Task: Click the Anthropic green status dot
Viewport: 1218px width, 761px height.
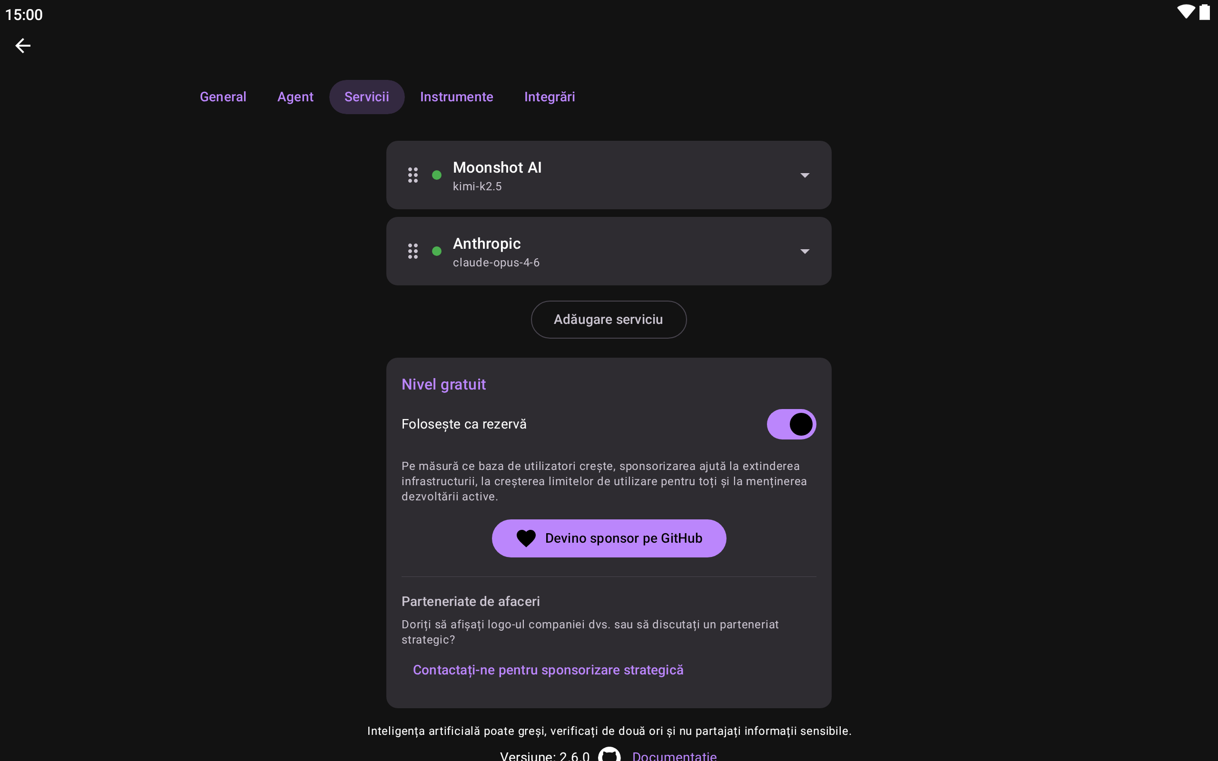Action: coord(437,251)
